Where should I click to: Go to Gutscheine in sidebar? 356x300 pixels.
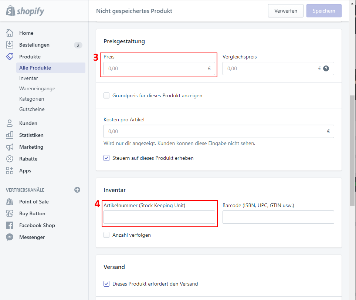tap(32, 109)
